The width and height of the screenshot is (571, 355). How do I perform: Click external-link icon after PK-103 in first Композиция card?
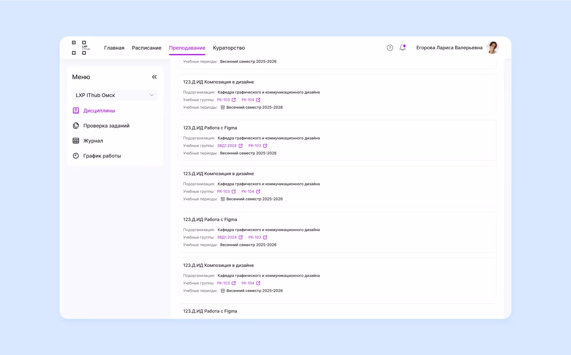point(234,100)
